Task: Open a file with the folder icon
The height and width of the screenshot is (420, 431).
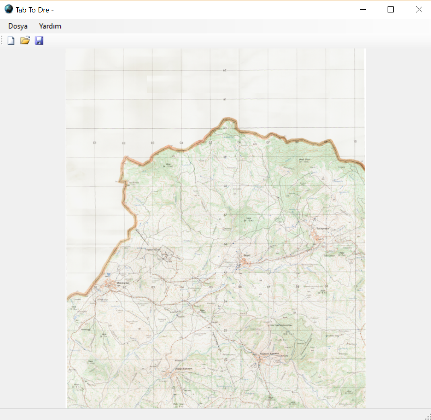Action: point(25,41)
